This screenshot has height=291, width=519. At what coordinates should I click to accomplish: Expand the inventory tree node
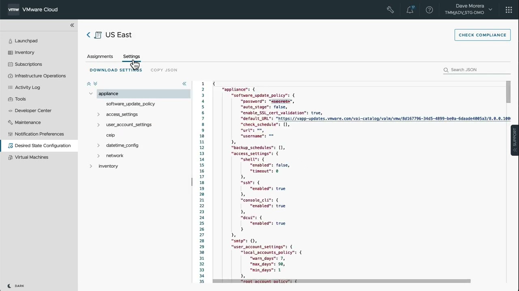tap(91, 166)
